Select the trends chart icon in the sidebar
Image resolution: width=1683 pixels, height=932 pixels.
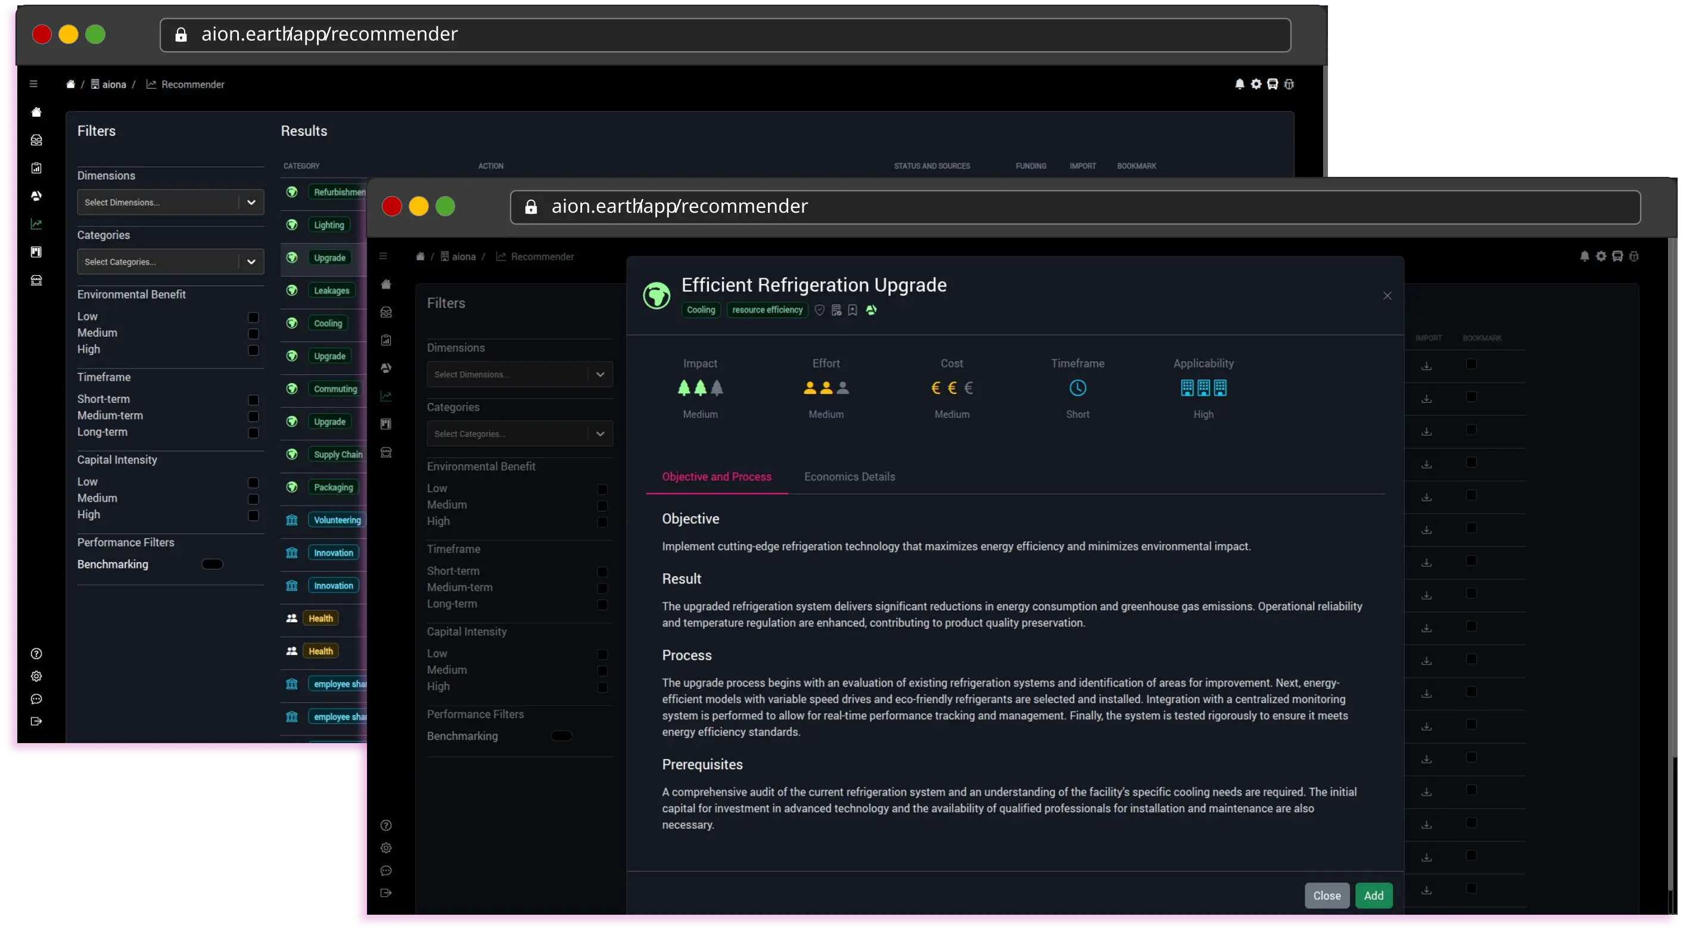tap(386, 396)
